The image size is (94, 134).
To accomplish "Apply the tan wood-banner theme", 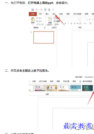I will point(52,88).
